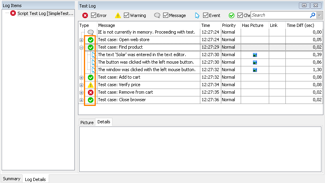
Task: Click error icon on Remove from cart row
Action: pos(91,92)
